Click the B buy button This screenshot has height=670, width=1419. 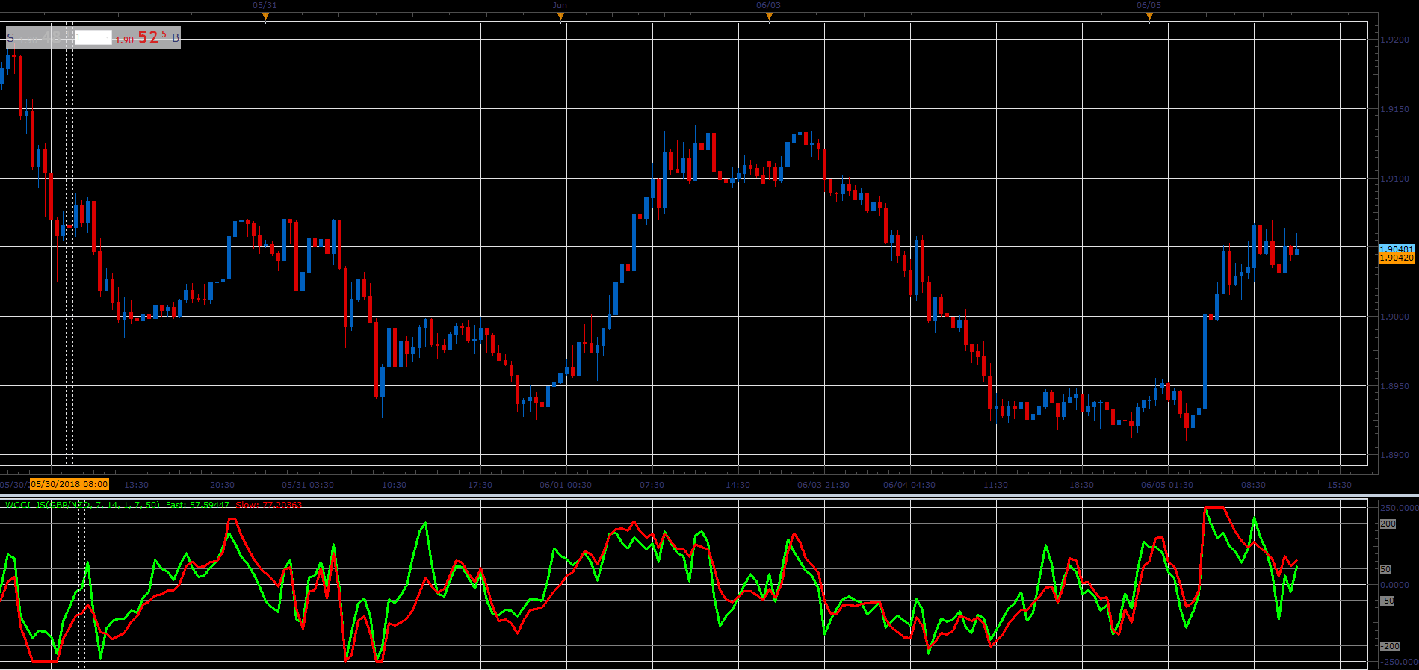point(176,37)
